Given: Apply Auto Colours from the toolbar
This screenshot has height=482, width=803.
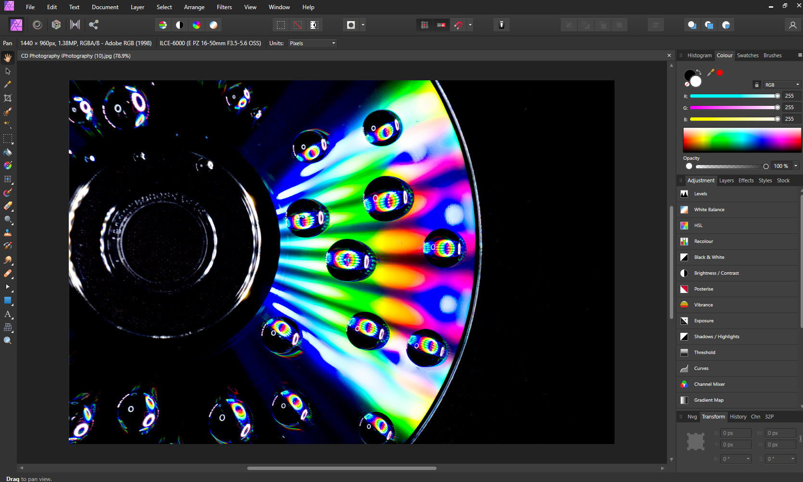Looking at the screenshot, I should (197, 25).
